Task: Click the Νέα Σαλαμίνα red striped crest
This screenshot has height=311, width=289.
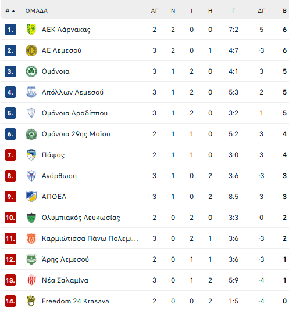Action: point(31,280)
